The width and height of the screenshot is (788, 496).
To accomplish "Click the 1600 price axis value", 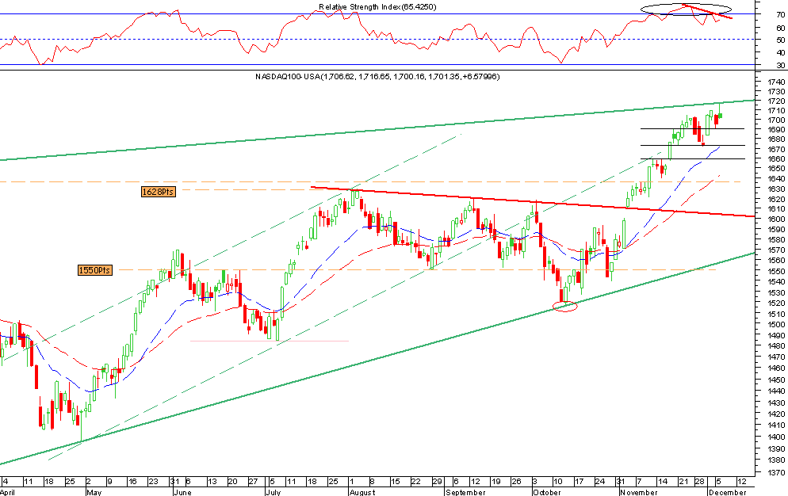I will click(x=776, y=219).
